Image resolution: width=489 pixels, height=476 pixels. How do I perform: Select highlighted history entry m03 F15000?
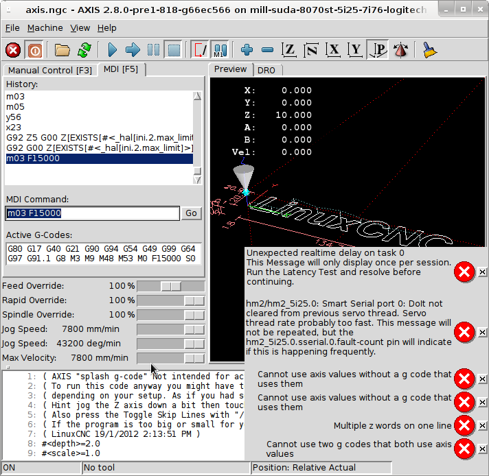pos(99,158)
